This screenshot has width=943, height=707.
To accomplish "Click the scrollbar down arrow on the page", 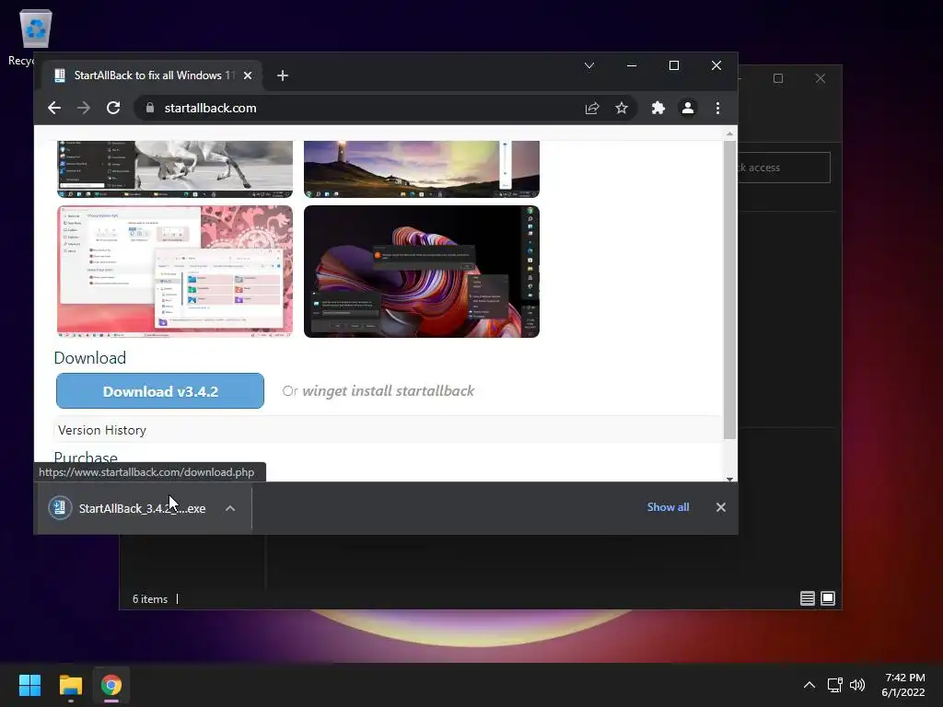I will coord(729,479).
